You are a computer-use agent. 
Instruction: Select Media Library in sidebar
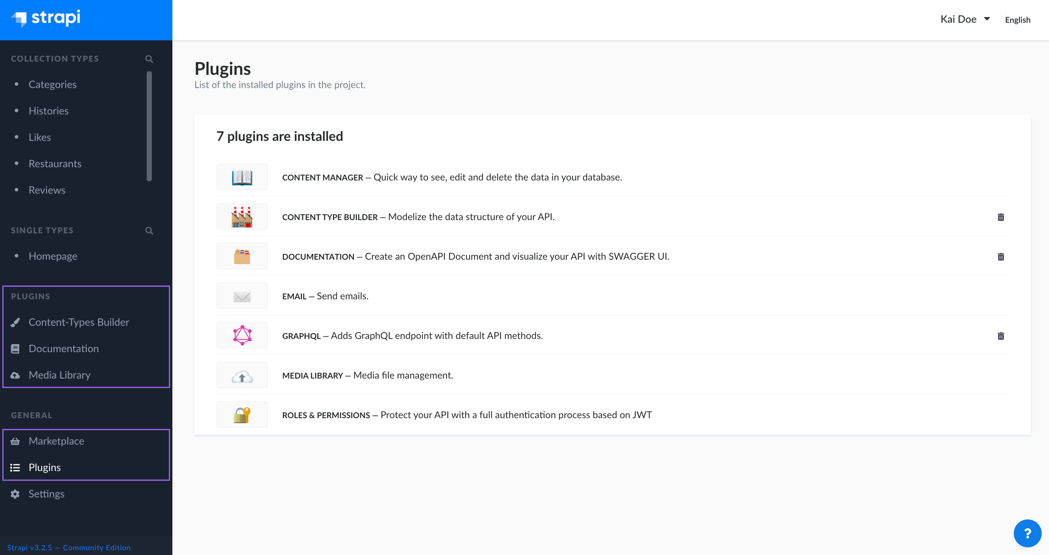[59, 375]
